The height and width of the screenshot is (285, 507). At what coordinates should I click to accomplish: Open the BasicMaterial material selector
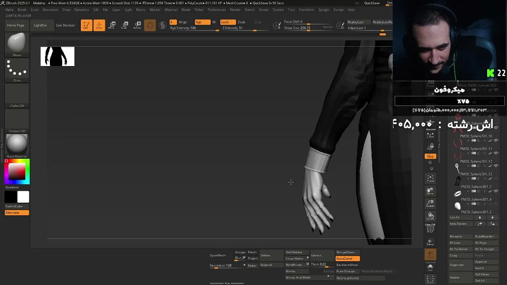[x=17, y=146]
